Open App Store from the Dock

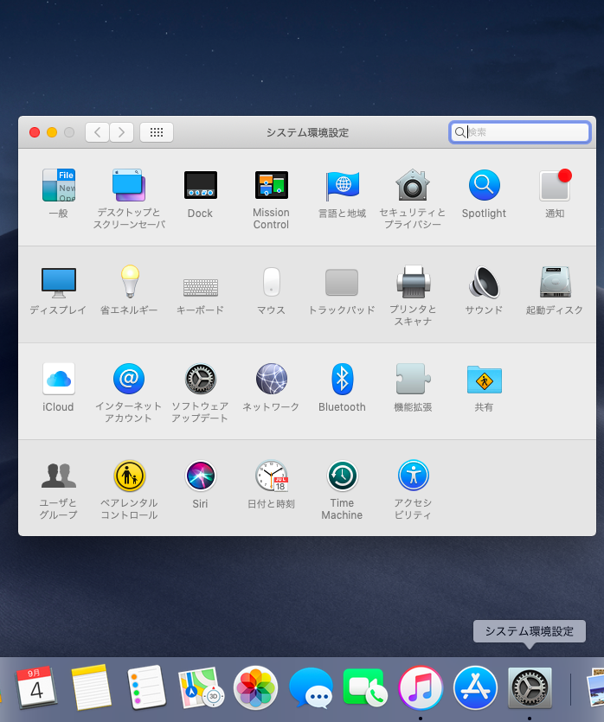[x=475, y=688]
